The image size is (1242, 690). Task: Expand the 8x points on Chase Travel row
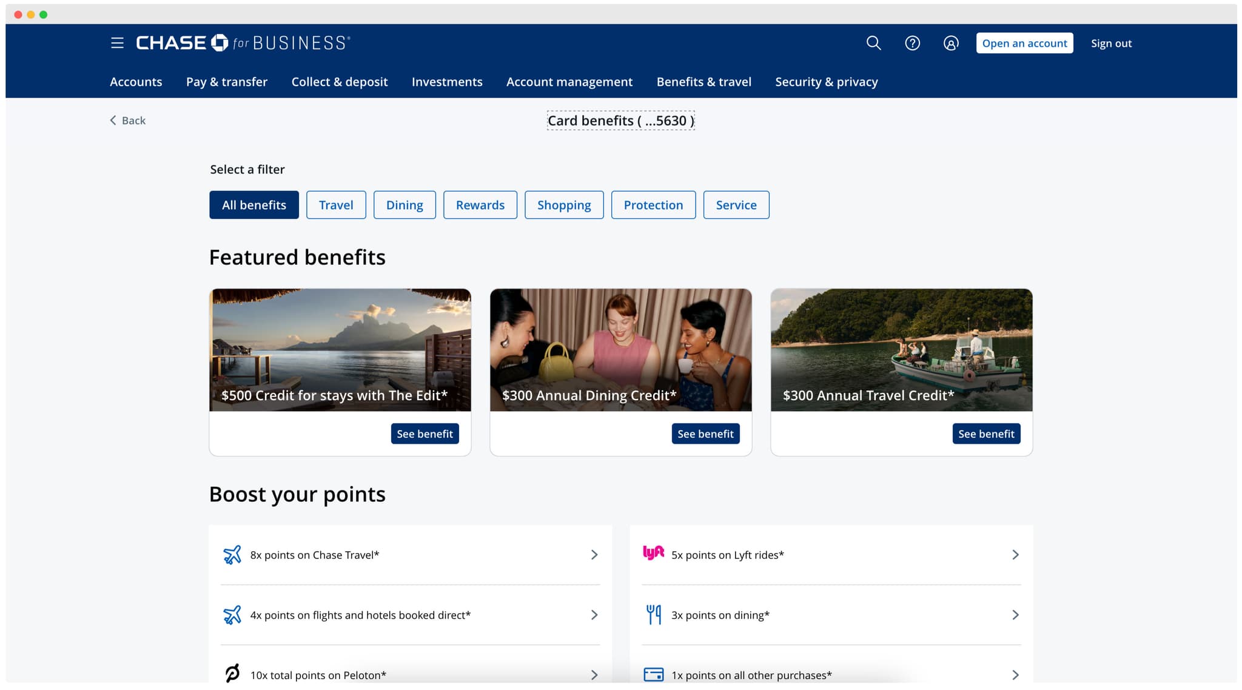point(594,554)
